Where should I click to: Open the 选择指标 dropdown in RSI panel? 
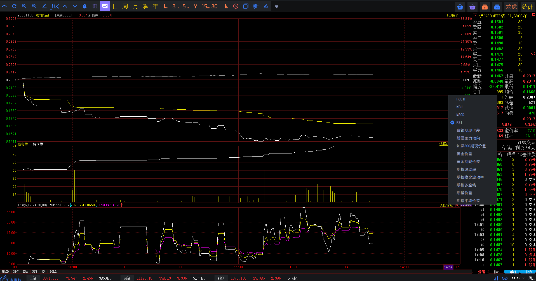(x=446, y=205)
